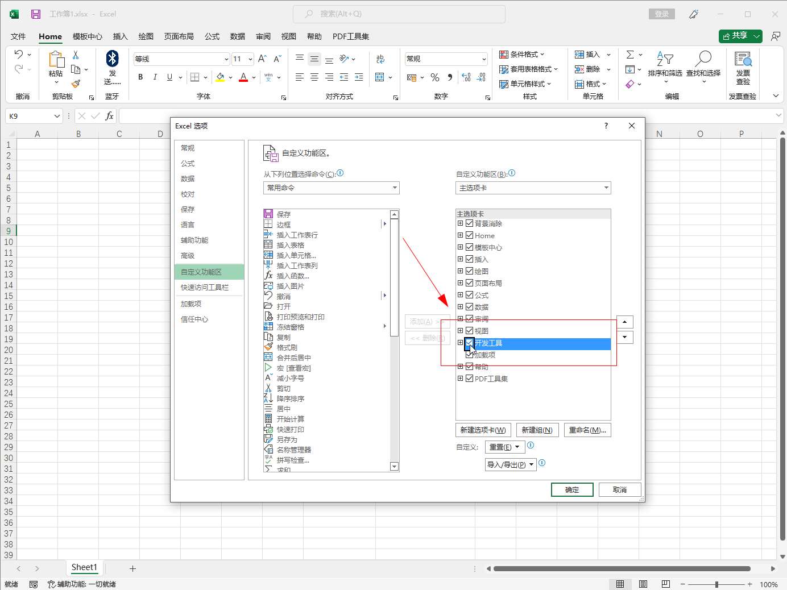The image size is (787, 590).
Task: Open the number format 常规 dropdown
Action: tap(484, 59)
